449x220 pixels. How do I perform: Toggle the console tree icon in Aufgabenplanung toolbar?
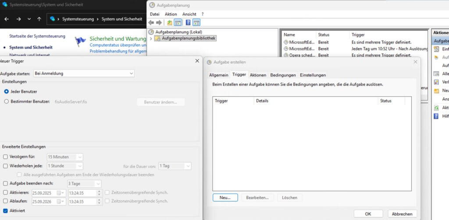[178, 23]
